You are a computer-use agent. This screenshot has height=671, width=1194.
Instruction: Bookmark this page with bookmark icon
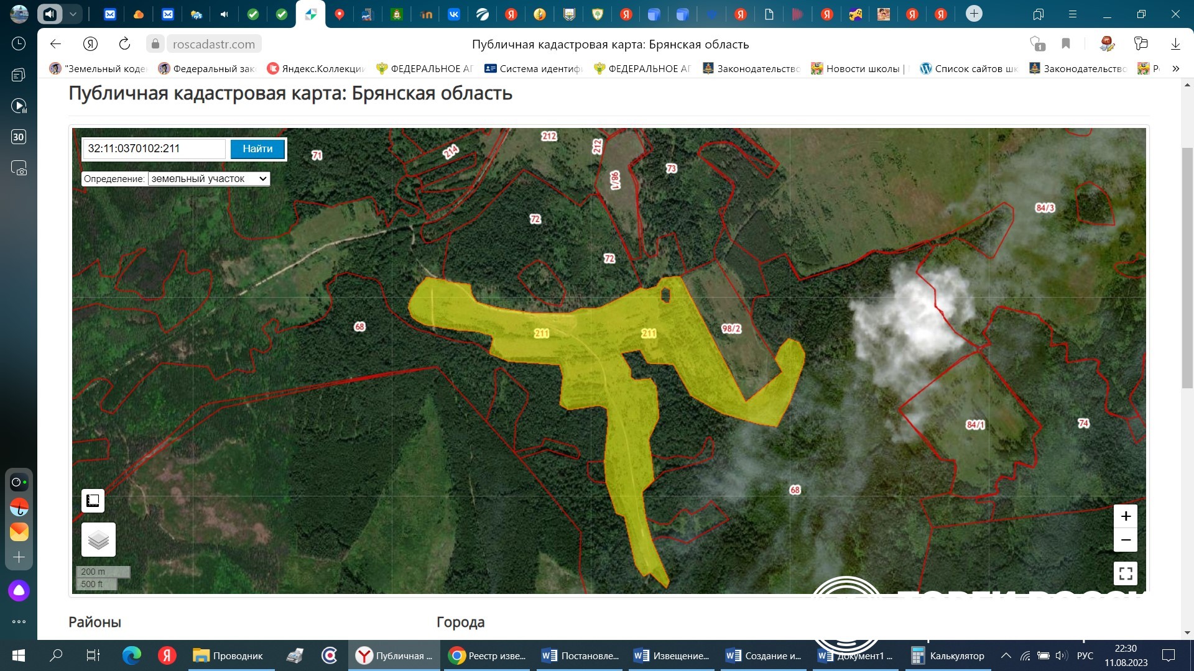click(1065, 43)
